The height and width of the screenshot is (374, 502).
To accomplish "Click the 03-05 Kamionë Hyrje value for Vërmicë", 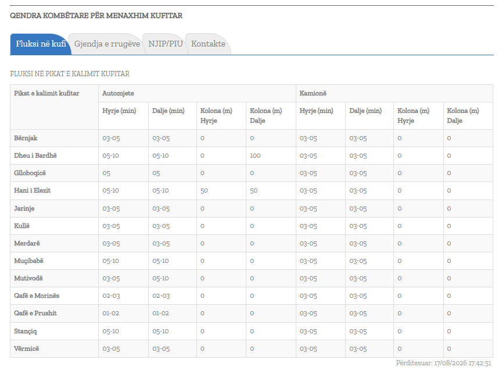I will [309, 348].
